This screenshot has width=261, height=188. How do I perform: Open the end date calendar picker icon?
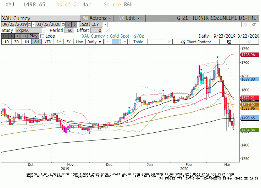63,24
